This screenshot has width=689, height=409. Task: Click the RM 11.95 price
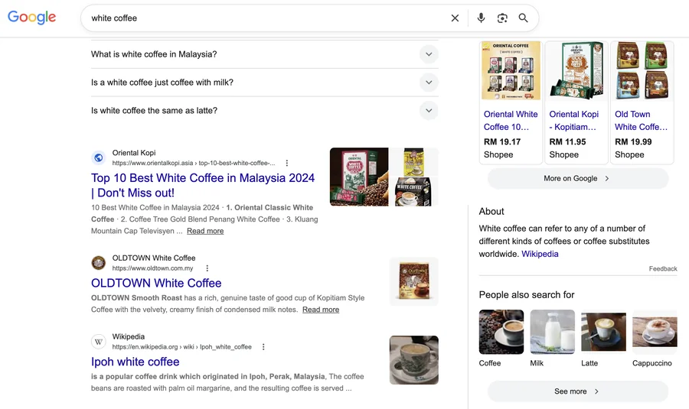(x=568, y=141)
